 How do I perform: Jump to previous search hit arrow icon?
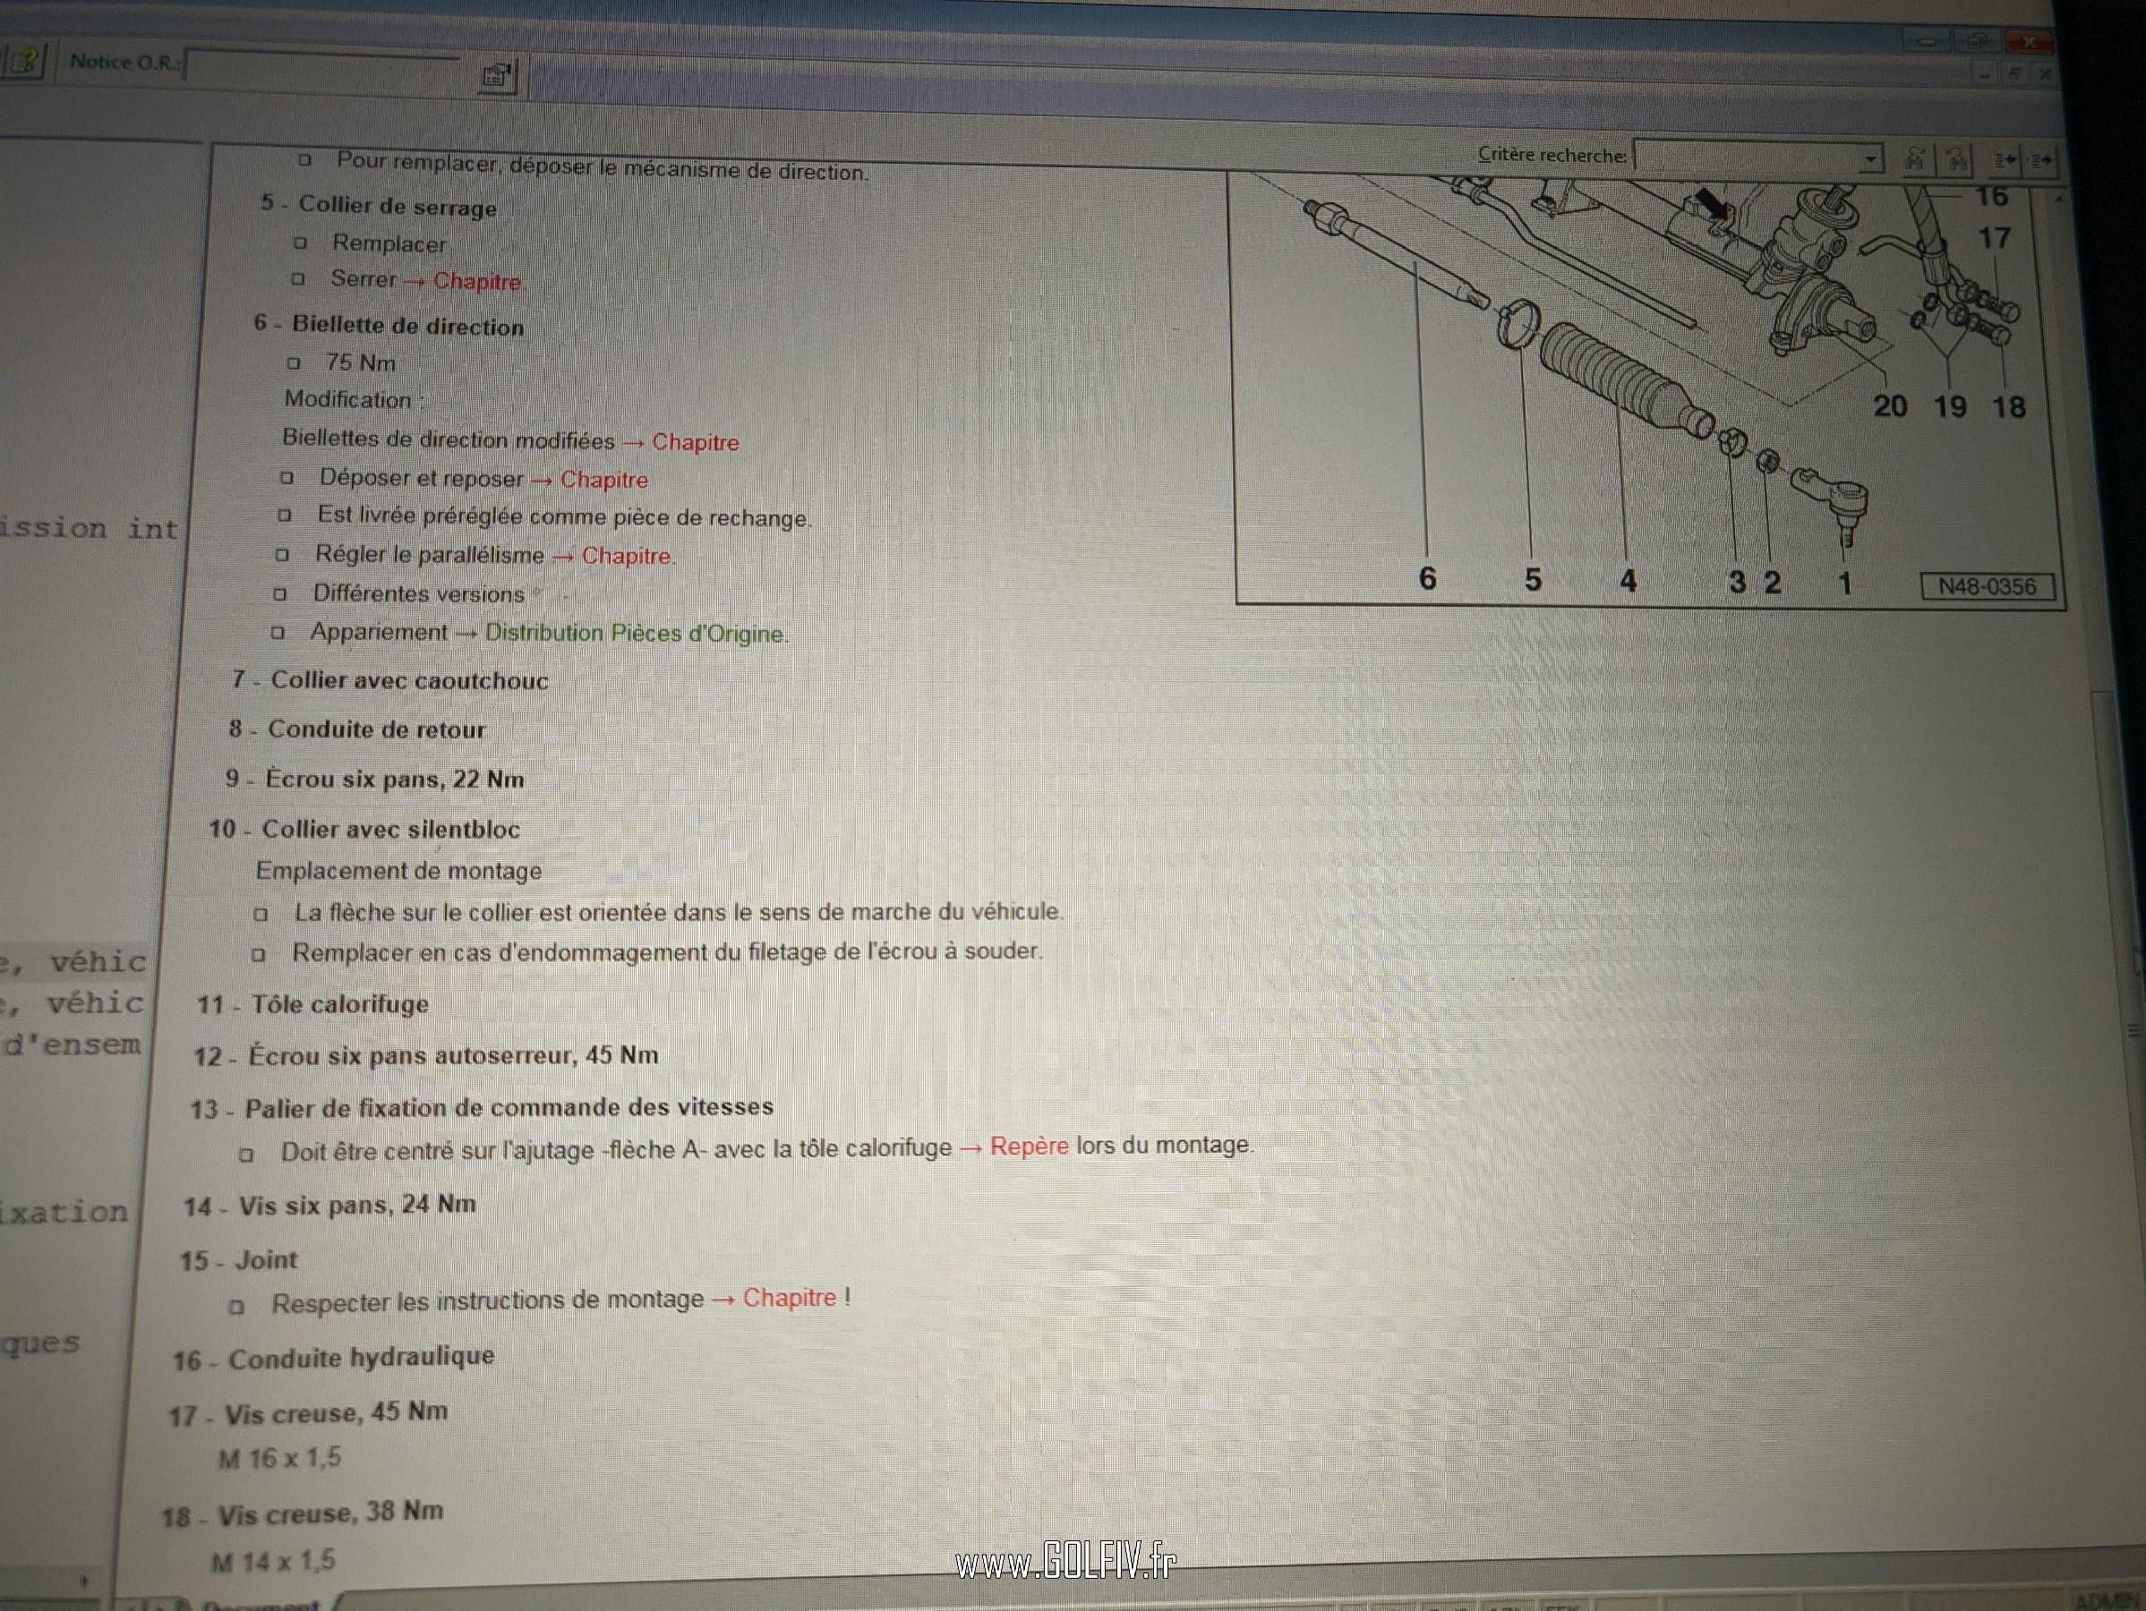[2004, 160]
